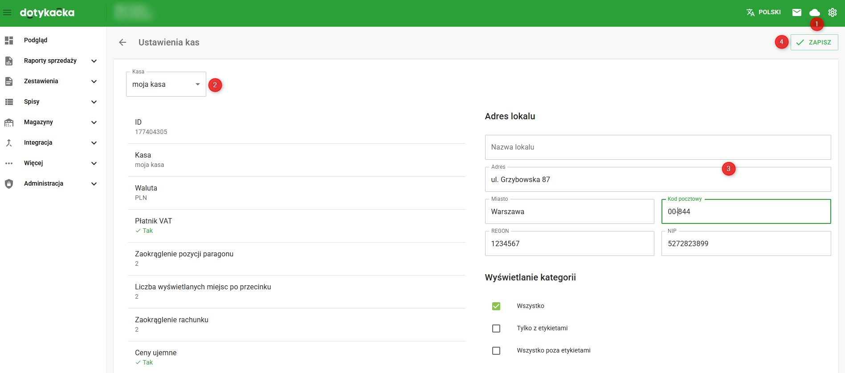Open the Kasa dropdown selector
Screen dimensions: 845x373
coord(166,85)
